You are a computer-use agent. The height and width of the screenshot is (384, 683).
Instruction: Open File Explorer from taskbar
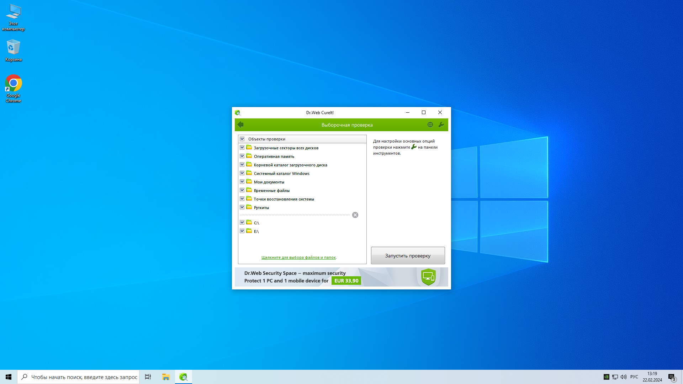166,377
